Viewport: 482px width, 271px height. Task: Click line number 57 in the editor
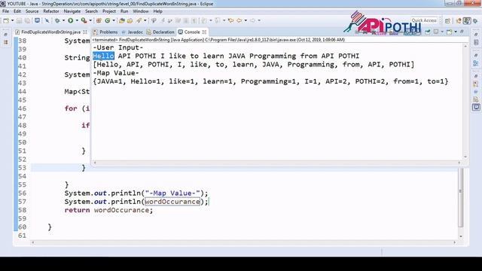point(22,202)
